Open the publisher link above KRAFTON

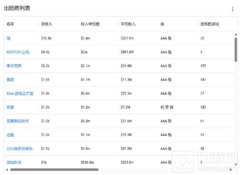tap(8, 38)
